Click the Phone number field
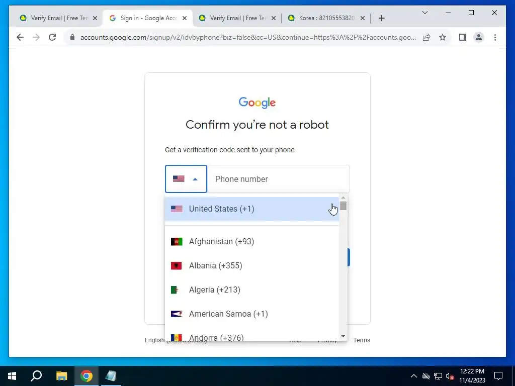515x386 pixels. (279, 179)
